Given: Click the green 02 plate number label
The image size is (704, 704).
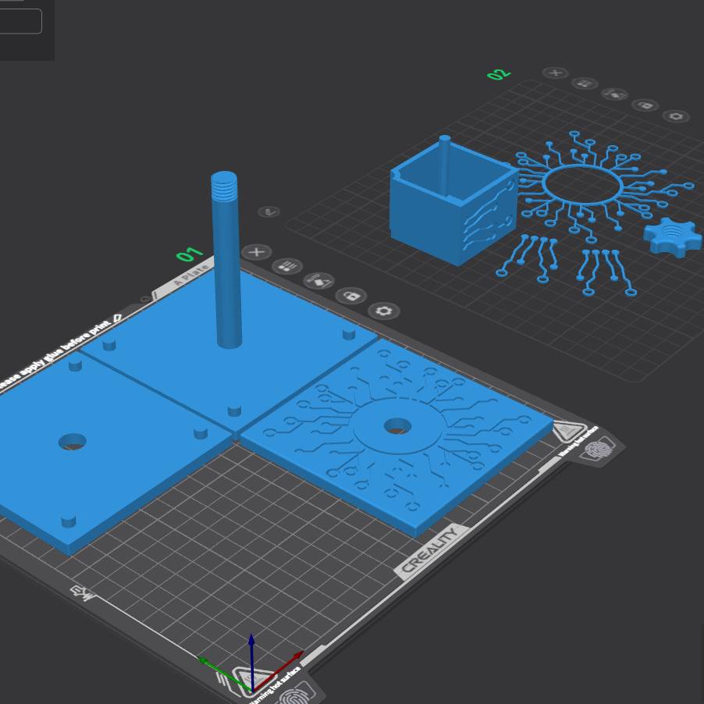Looking at the screenshot, I should pos(498,74).
